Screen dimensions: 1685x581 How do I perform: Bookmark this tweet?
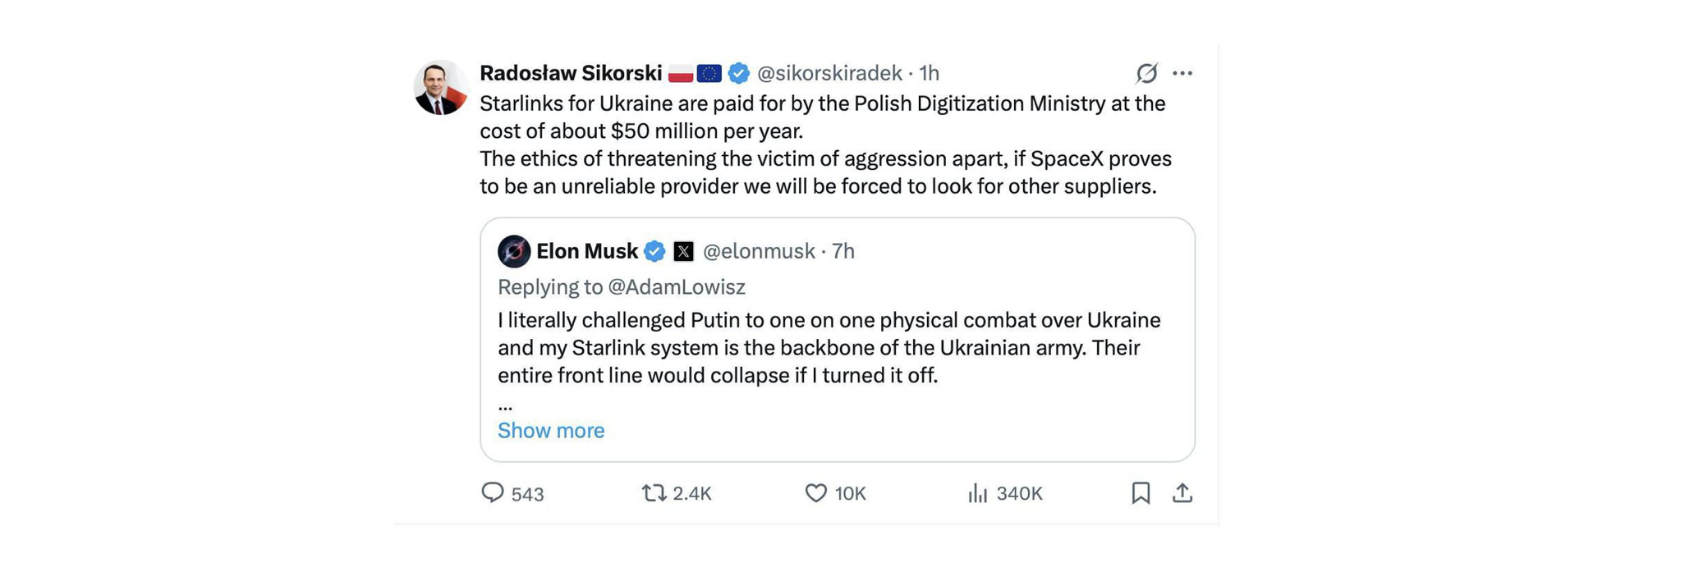coord(1141,492)
